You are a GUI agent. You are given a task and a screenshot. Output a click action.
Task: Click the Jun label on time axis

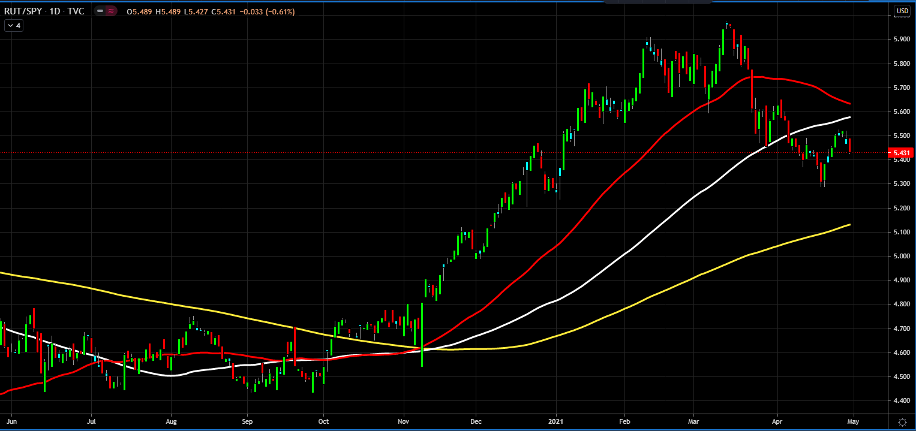(13, 421)
